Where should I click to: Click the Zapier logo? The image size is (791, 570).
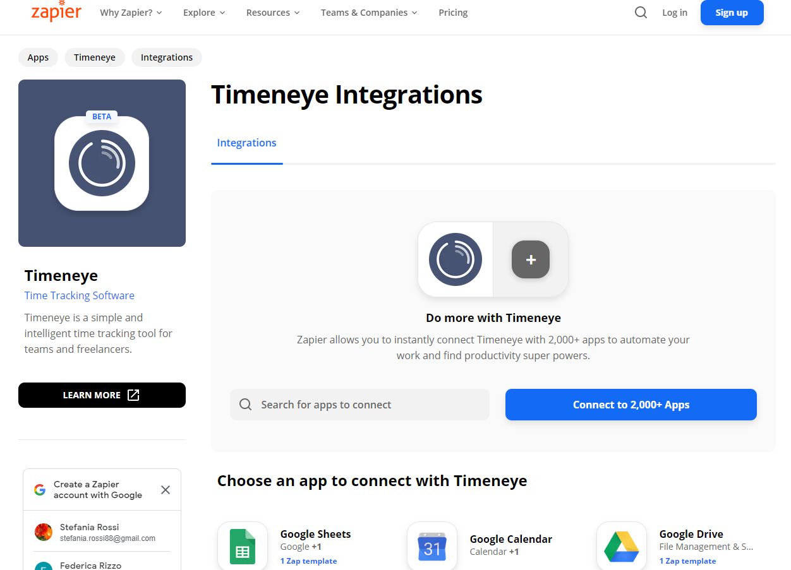point(56,11)
